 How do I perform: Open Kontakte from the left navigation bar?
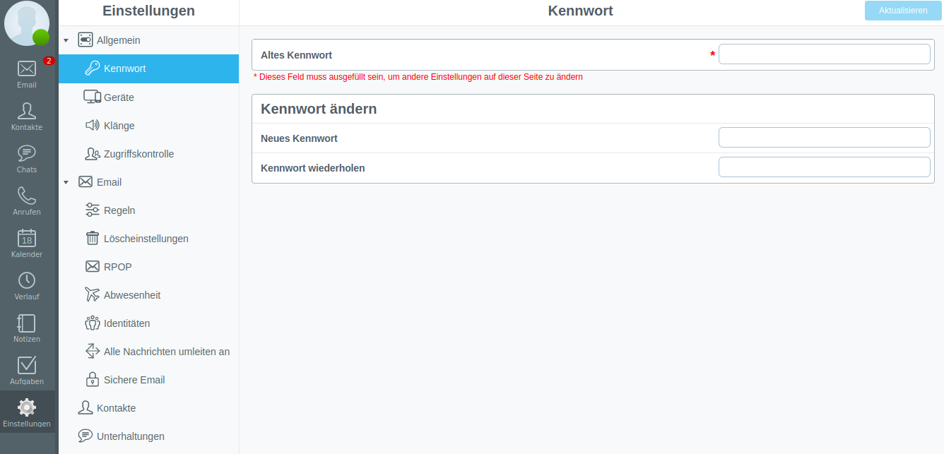tap(27, 117)
